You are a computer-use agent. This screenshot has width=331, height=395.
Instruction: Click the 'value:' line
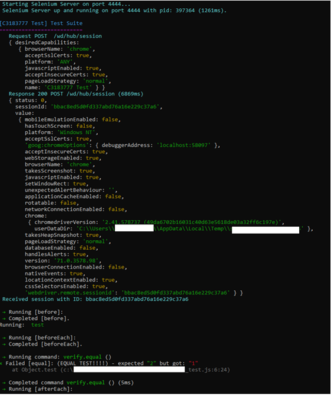[25, 114]
